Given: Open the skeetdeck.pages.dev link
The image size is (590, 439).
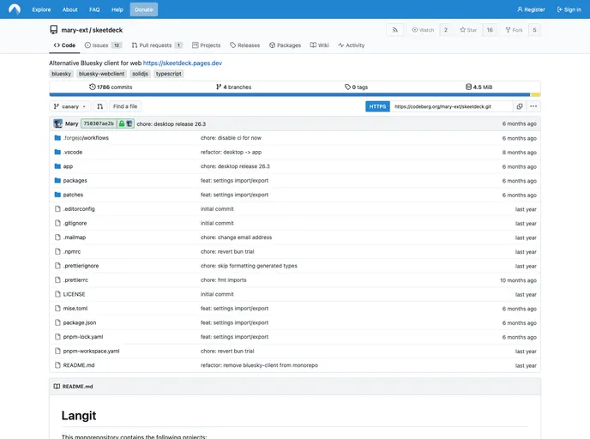Looking at the screenshot, I should [183, 63].
